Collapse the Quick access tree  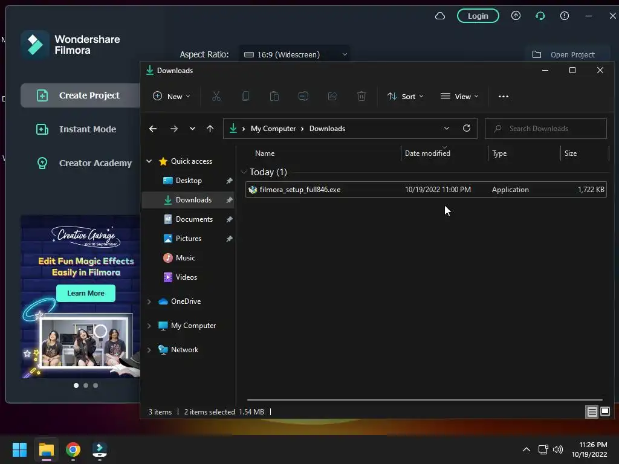149,161
